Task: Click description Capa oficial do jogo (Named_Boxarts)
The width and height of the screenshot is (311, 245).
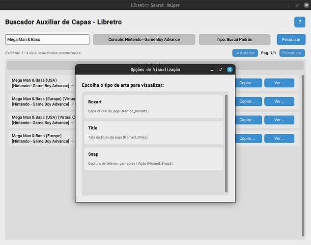Action: point(119,111)
